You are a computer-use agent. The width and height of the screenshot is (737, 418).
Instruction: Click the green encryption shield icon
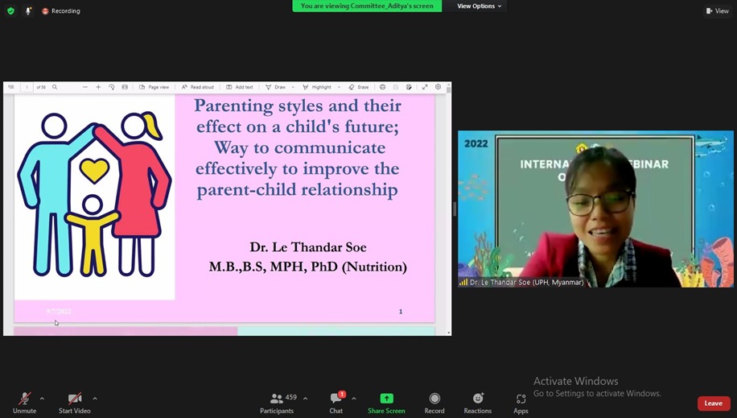(10, 11)
